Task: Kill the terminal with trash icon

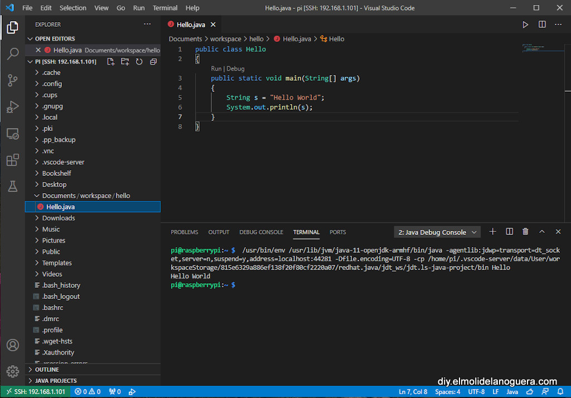Action: pos(525,232)
